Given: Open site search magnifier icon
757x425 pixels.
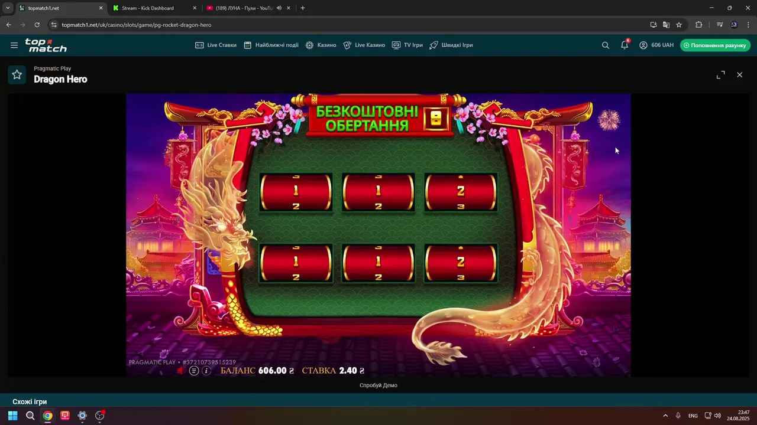Looking at the screenshot, I should click(x=605, y=45).
